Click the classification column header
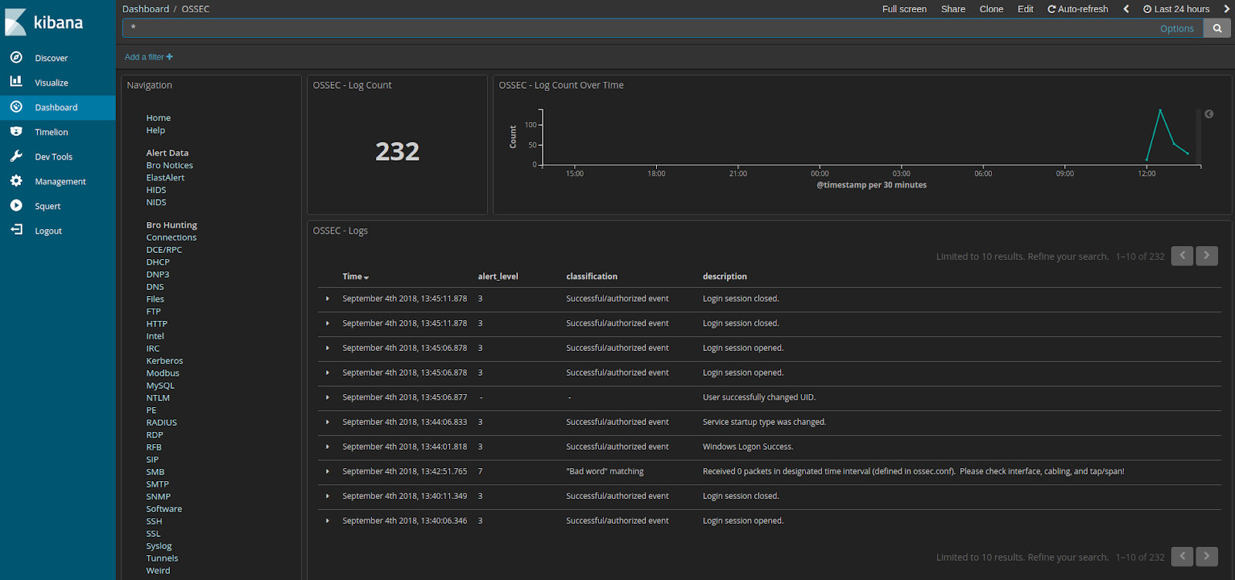 click(591, 276)
